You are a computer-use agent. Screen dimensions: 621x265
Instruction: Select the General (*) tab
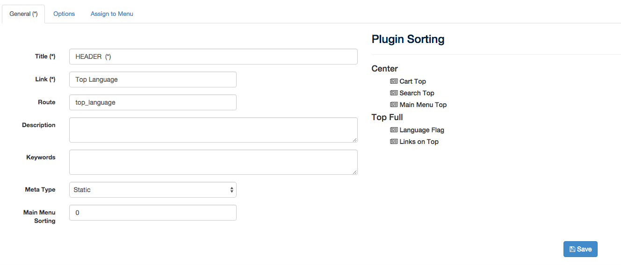[23, 14]
